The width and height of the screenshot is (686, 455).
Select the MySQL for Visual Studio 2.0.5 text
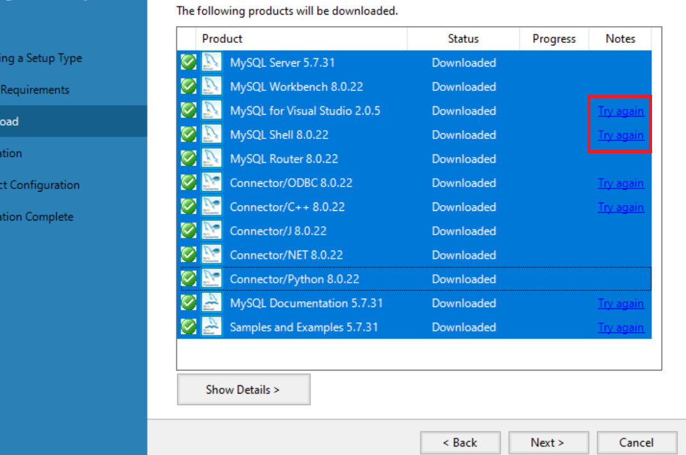(x=305, y=111)
